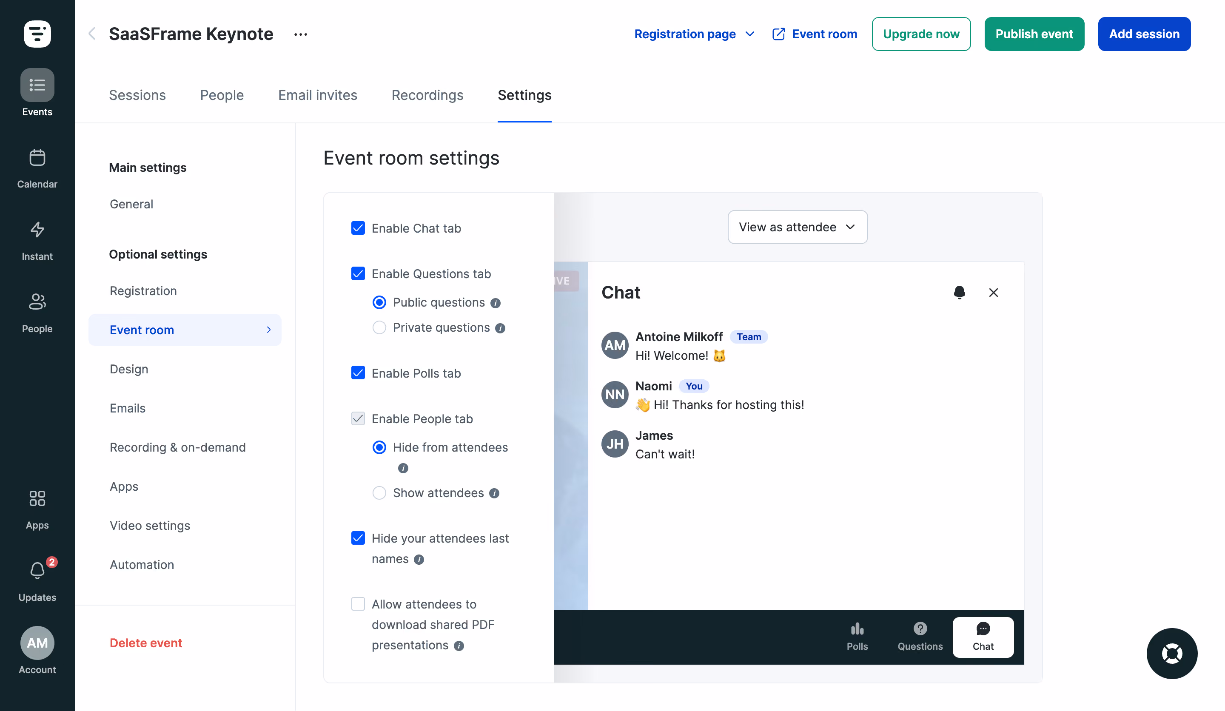
Task: Open the Calendar sidebar icon
Action: 37,158
